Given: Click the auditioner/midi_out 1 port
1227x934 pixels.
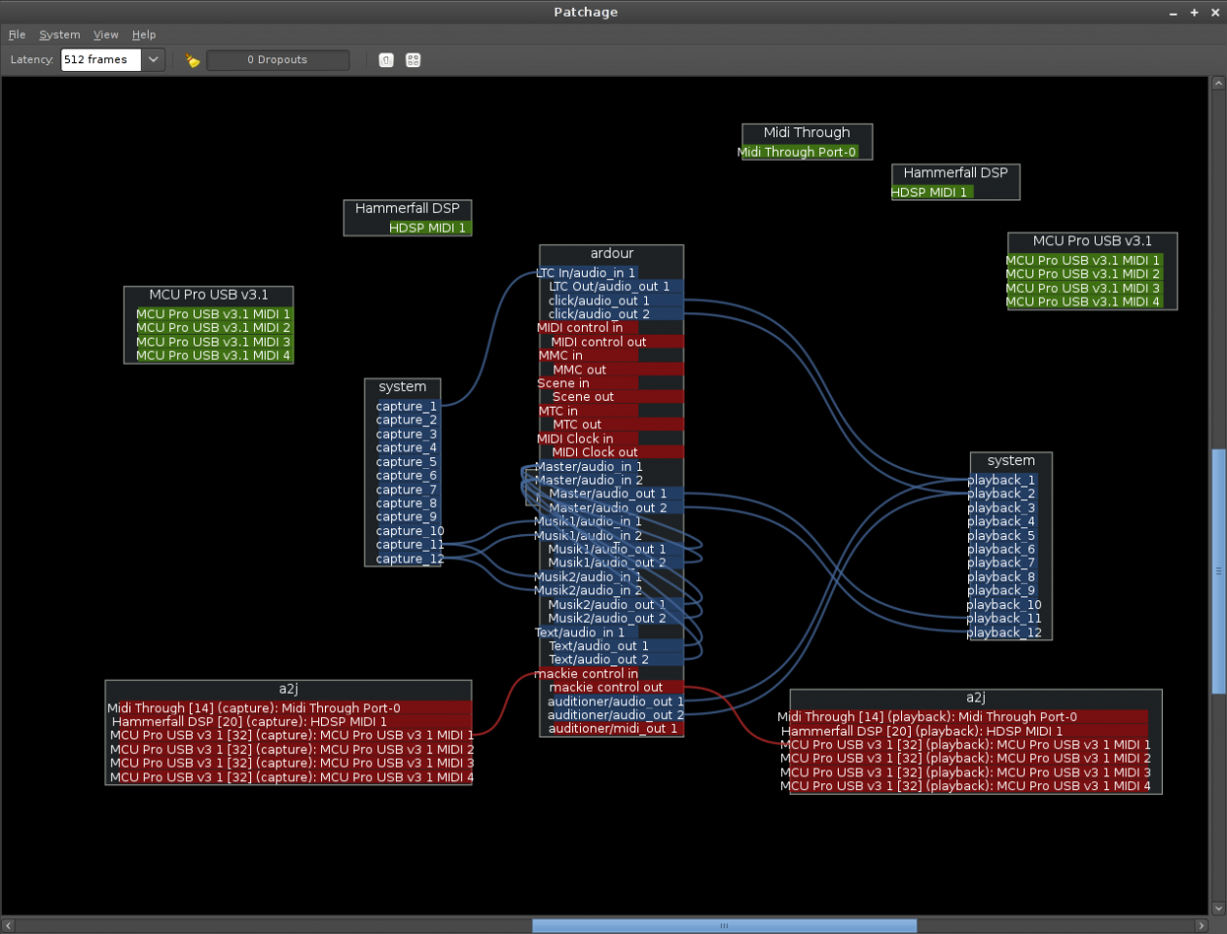Looking at the screenshot, I should 611,729.
